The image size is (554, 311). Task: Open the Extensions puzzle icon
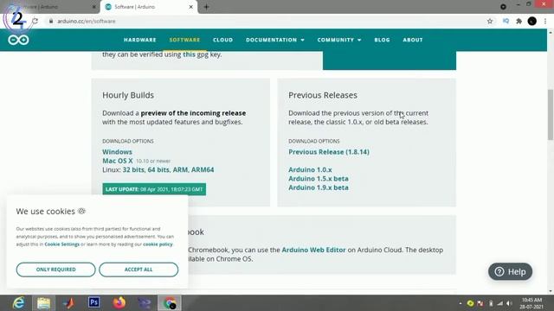click(x=519, y=21)
